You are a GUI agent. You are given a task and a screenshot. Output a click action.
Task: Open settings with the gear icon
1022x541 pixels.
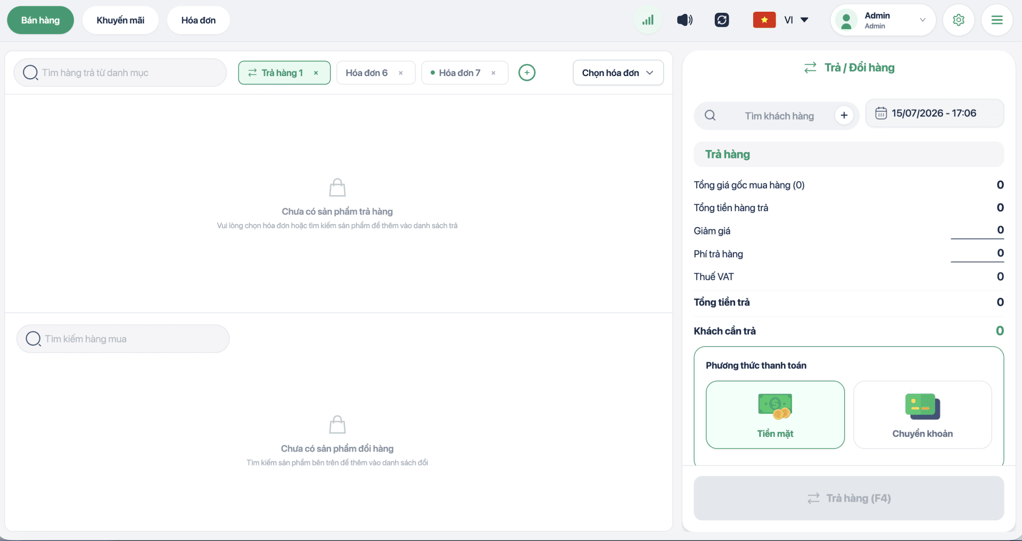pyautogui.click(x=959, y=20)
